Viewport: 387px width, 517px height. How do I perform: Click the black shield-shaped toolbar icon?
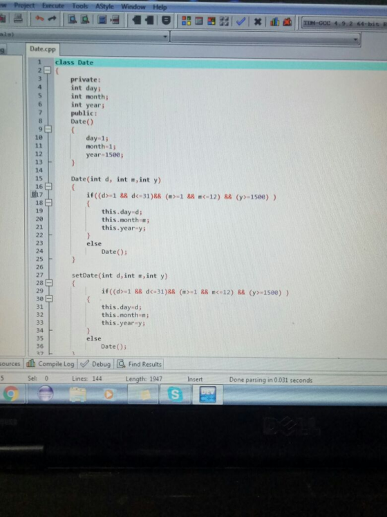[x=167, y=21]
